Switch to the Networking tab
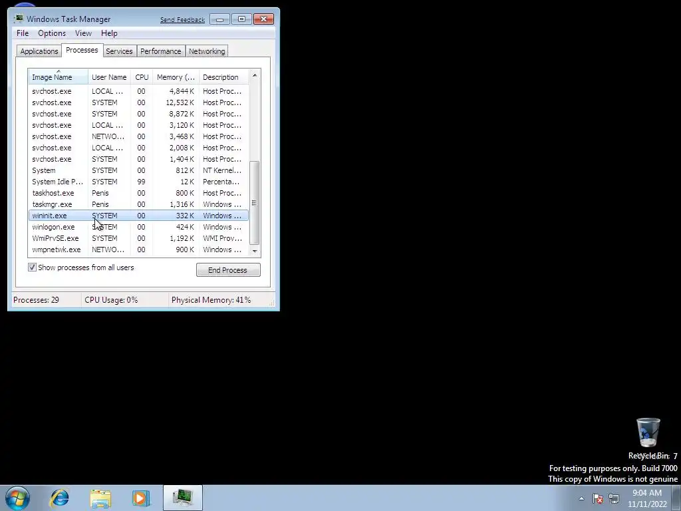 (x=207, y=51)
